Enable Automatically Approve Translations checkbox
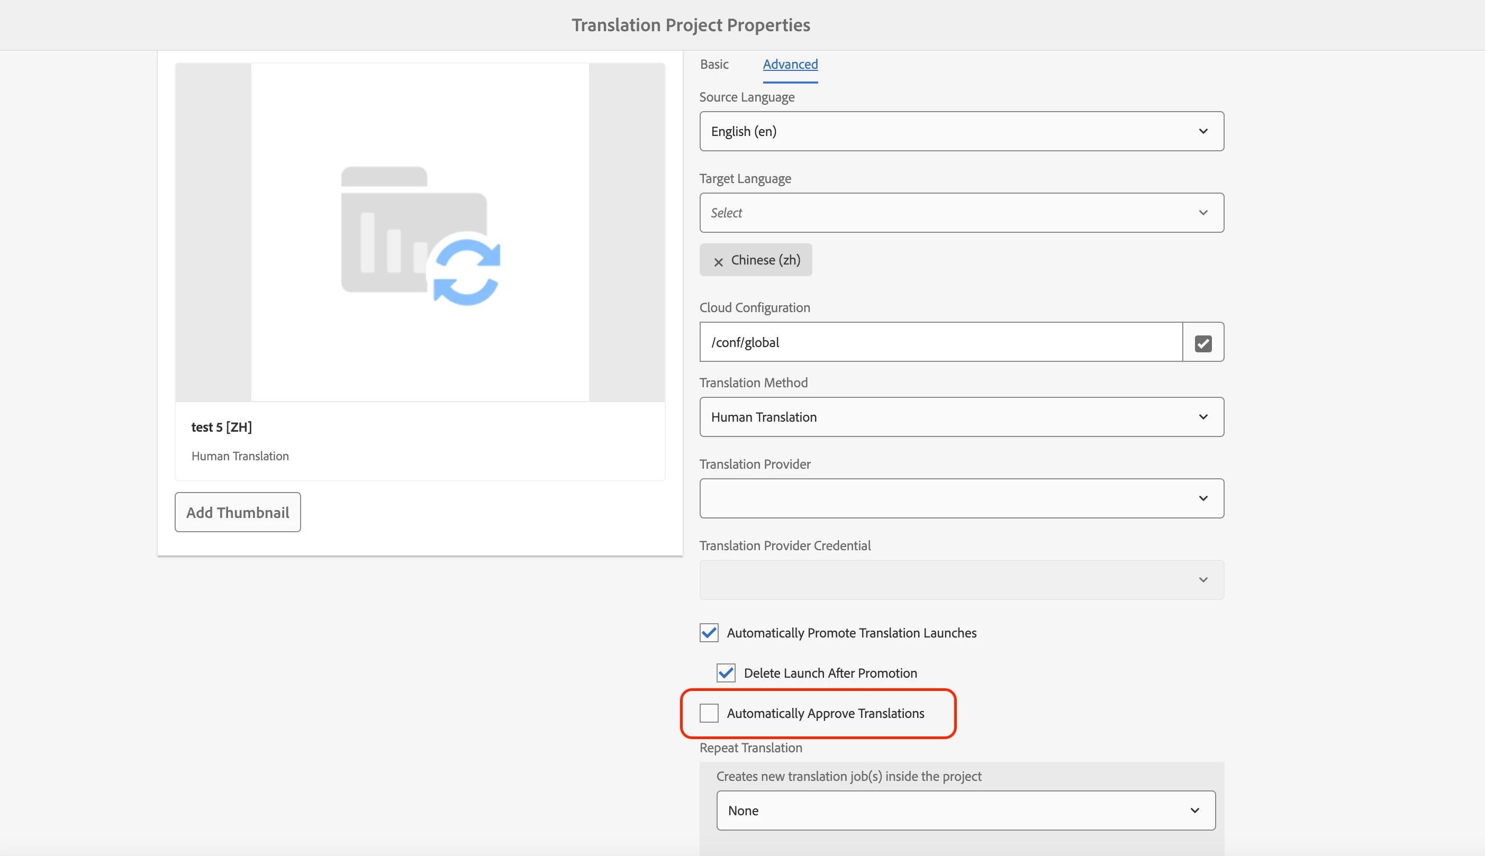The width and height of the screenshot is (1485, 856). coord(709,713)
